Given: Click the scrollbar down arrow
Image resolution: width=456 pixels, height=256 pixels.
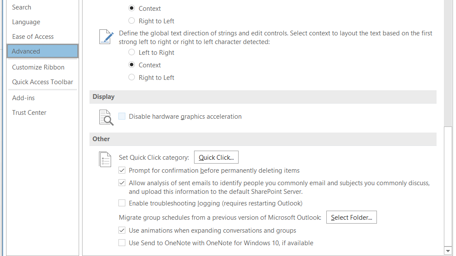Looking at the screenshot, I should click(448, 250).
